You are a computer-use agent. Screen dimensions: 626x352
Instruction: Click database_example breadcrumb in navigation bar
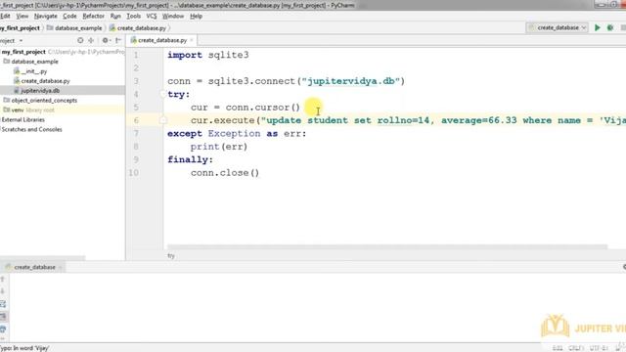(74, 28)
